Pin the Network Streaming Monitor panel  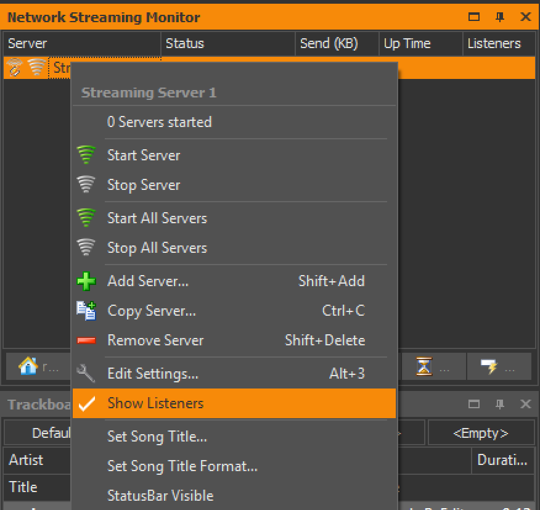(500, 17)
